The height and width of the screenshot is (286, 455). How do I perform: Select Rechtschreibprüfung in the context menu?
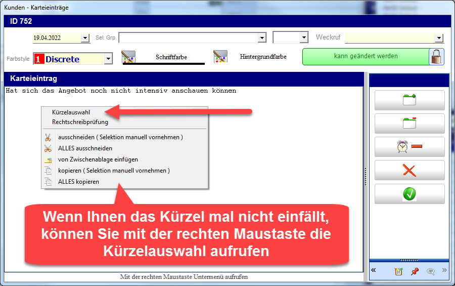[80, 121]
